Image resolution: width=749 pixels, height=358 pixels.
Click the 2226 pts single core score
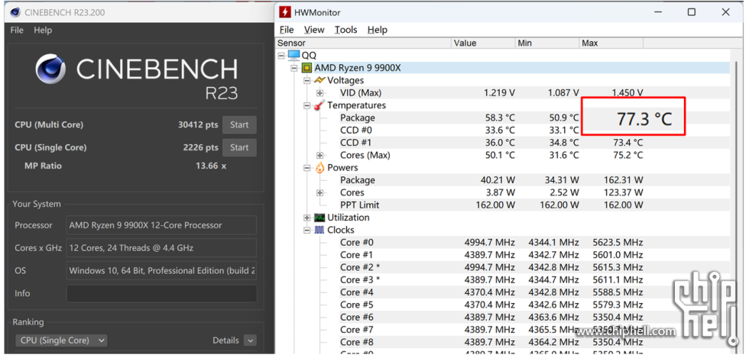[x=200, y=147]
